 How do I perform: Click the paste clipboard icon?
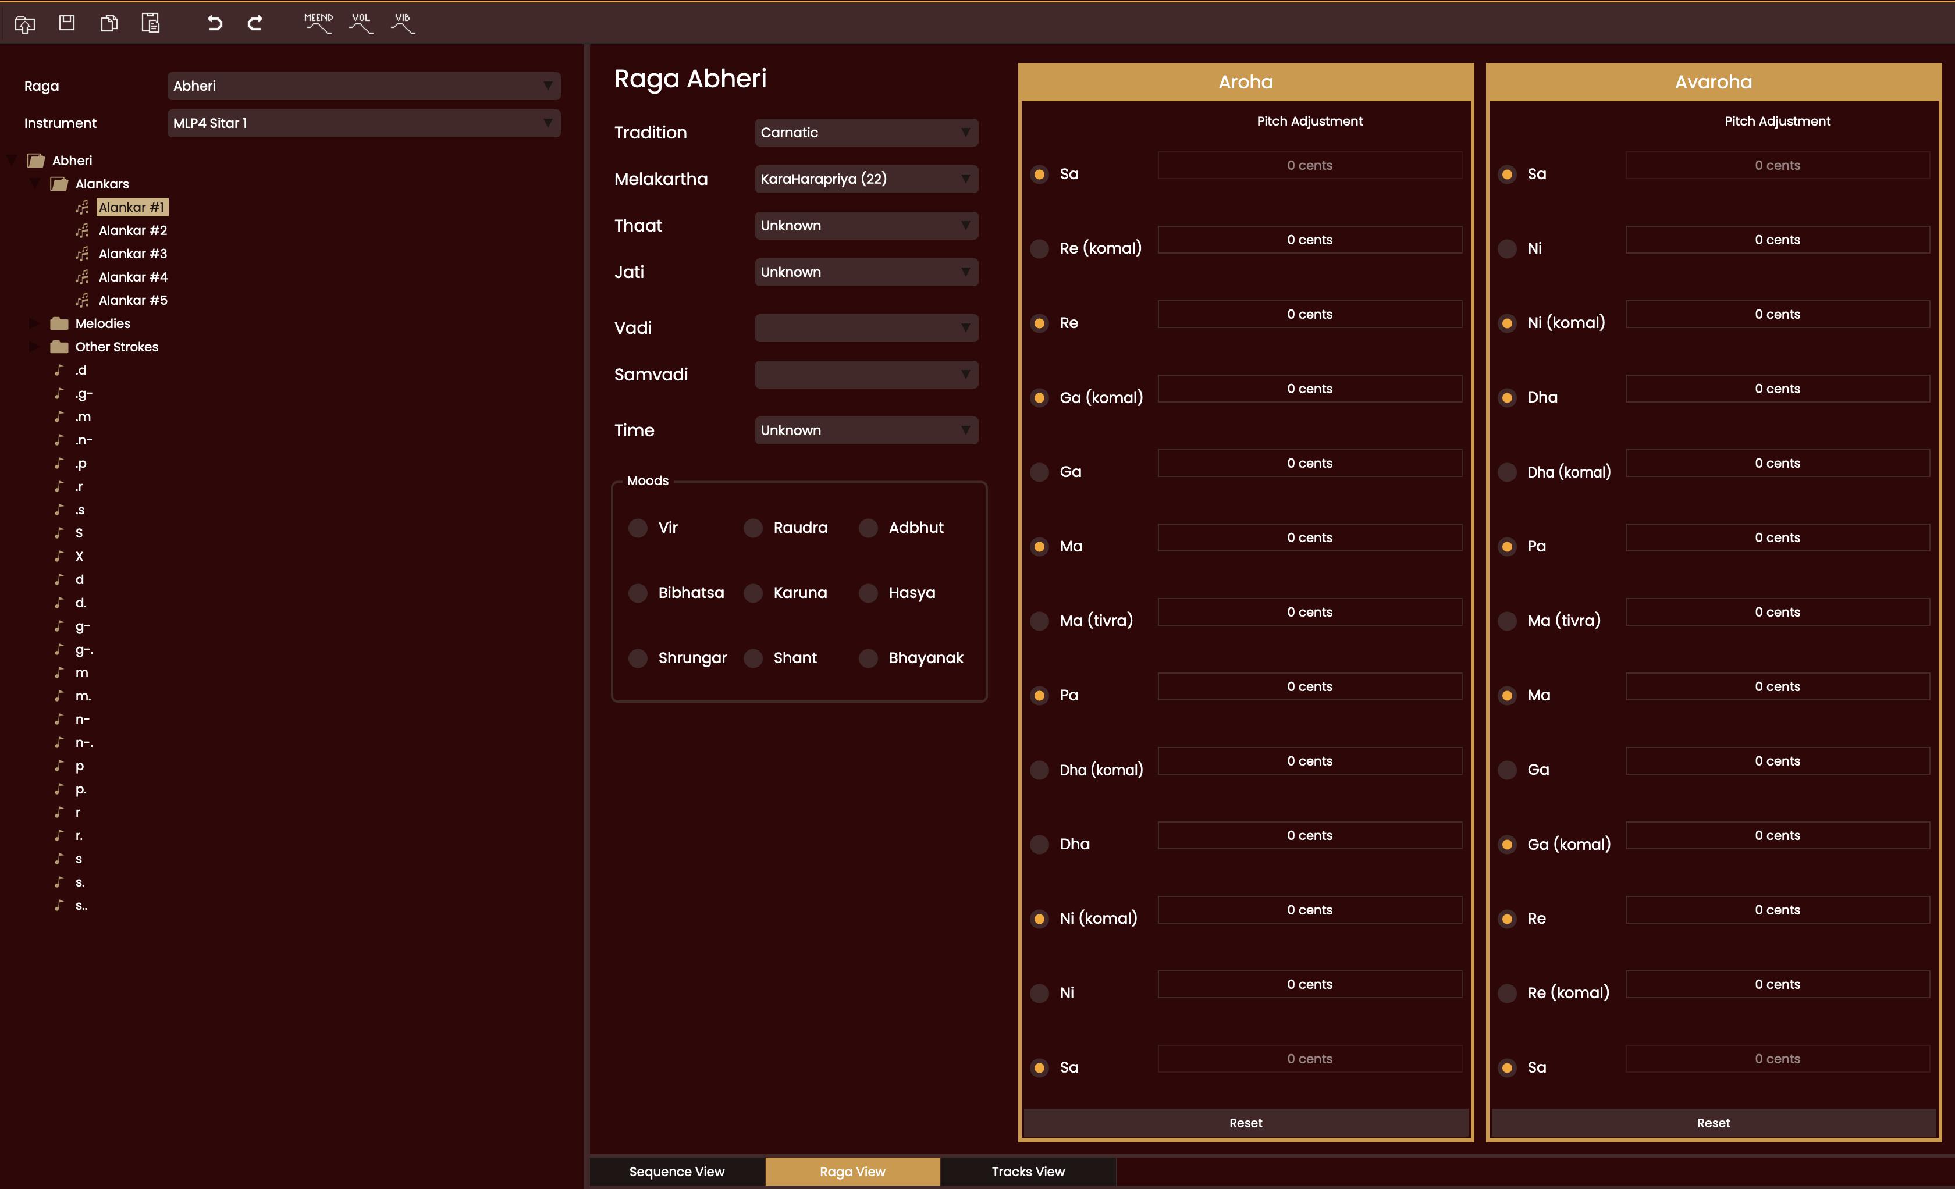tap(151, 23)
